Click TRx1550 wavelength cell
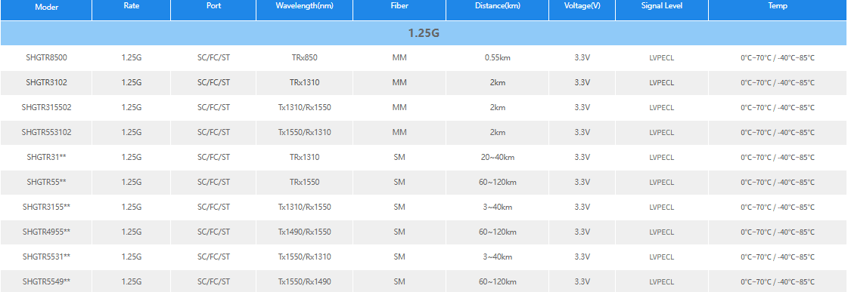The image size is (848, 292). tap(305, 182)
